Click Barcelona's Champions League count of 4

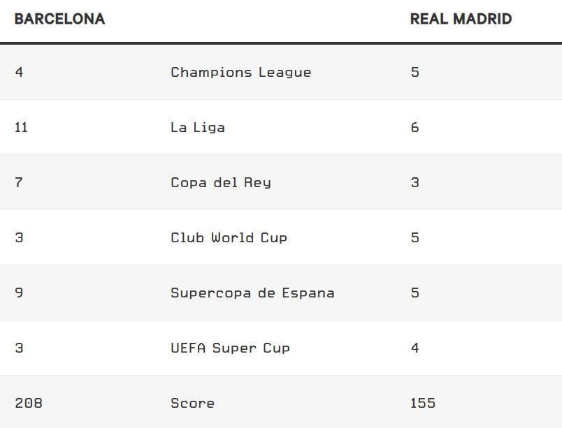pyautogui.click(x=19, y=72)
